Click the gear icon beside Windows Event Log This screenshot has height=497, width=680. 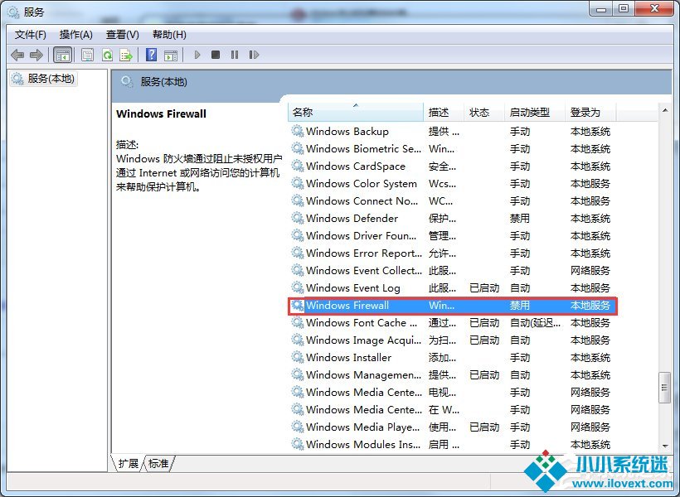(298, 287)
